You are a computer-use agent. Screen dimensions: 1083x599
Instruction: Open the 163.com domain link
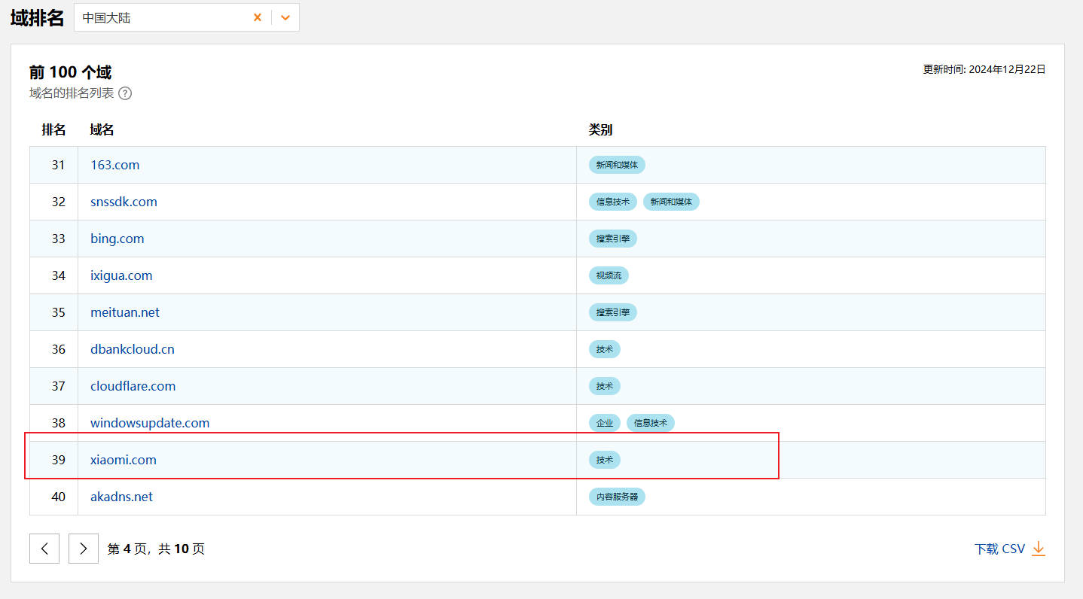[x=114, y=165]
